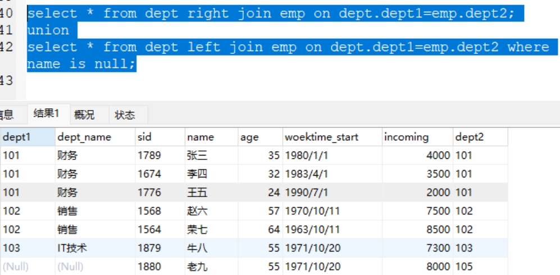This screenshot has height=275, width=560.
Task: Place cursor on union line in editor
Action: tap(48, 30)
